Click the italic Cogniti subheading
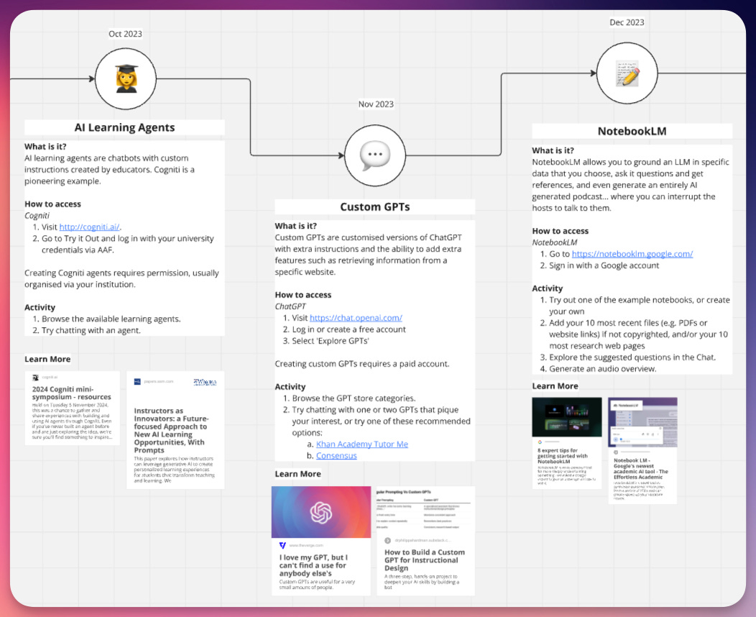This screenshot has height=617, width=756. coord(37,215)
